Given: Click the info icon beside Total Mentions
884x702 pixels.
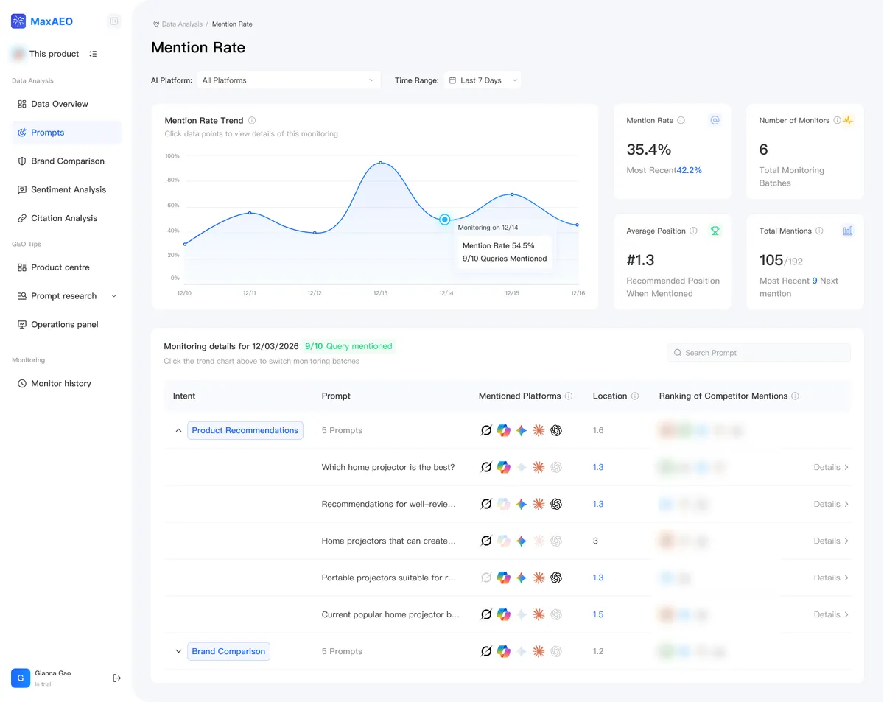Looking at the screenshot, I should tap(819, 231).
